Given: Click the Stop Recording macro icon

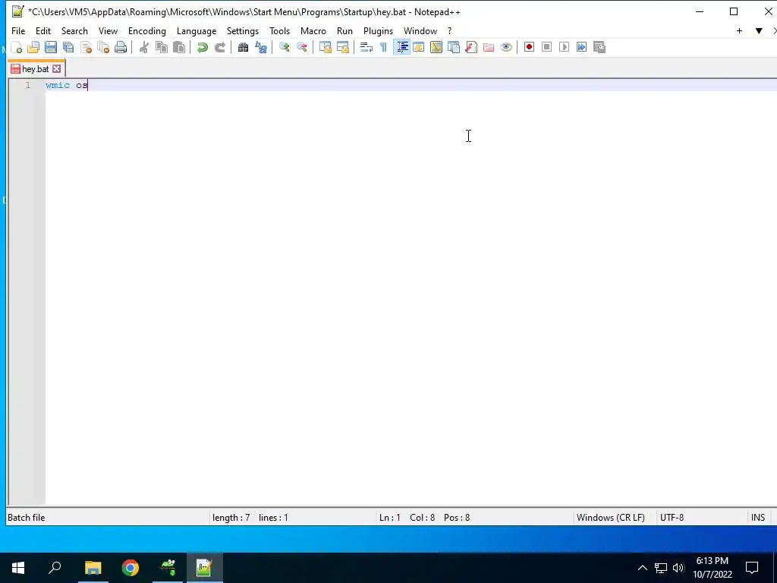Looking at the screenshot, I should (546, 47).
